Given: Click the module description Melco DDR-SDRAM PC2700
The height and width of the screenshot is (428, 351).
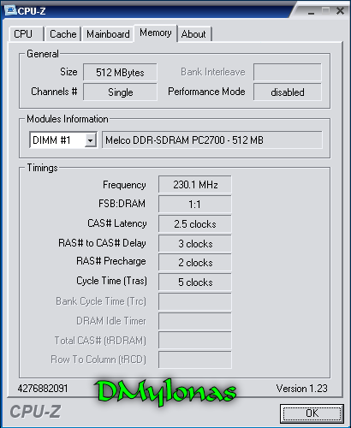Looking at the screenshot, I should [x=212, y=140].
